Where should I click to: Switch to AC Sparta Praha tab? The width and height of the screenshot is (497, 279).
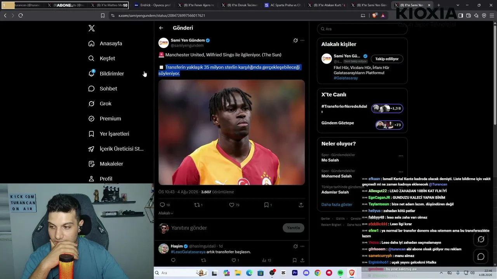[x=282, y=5]
